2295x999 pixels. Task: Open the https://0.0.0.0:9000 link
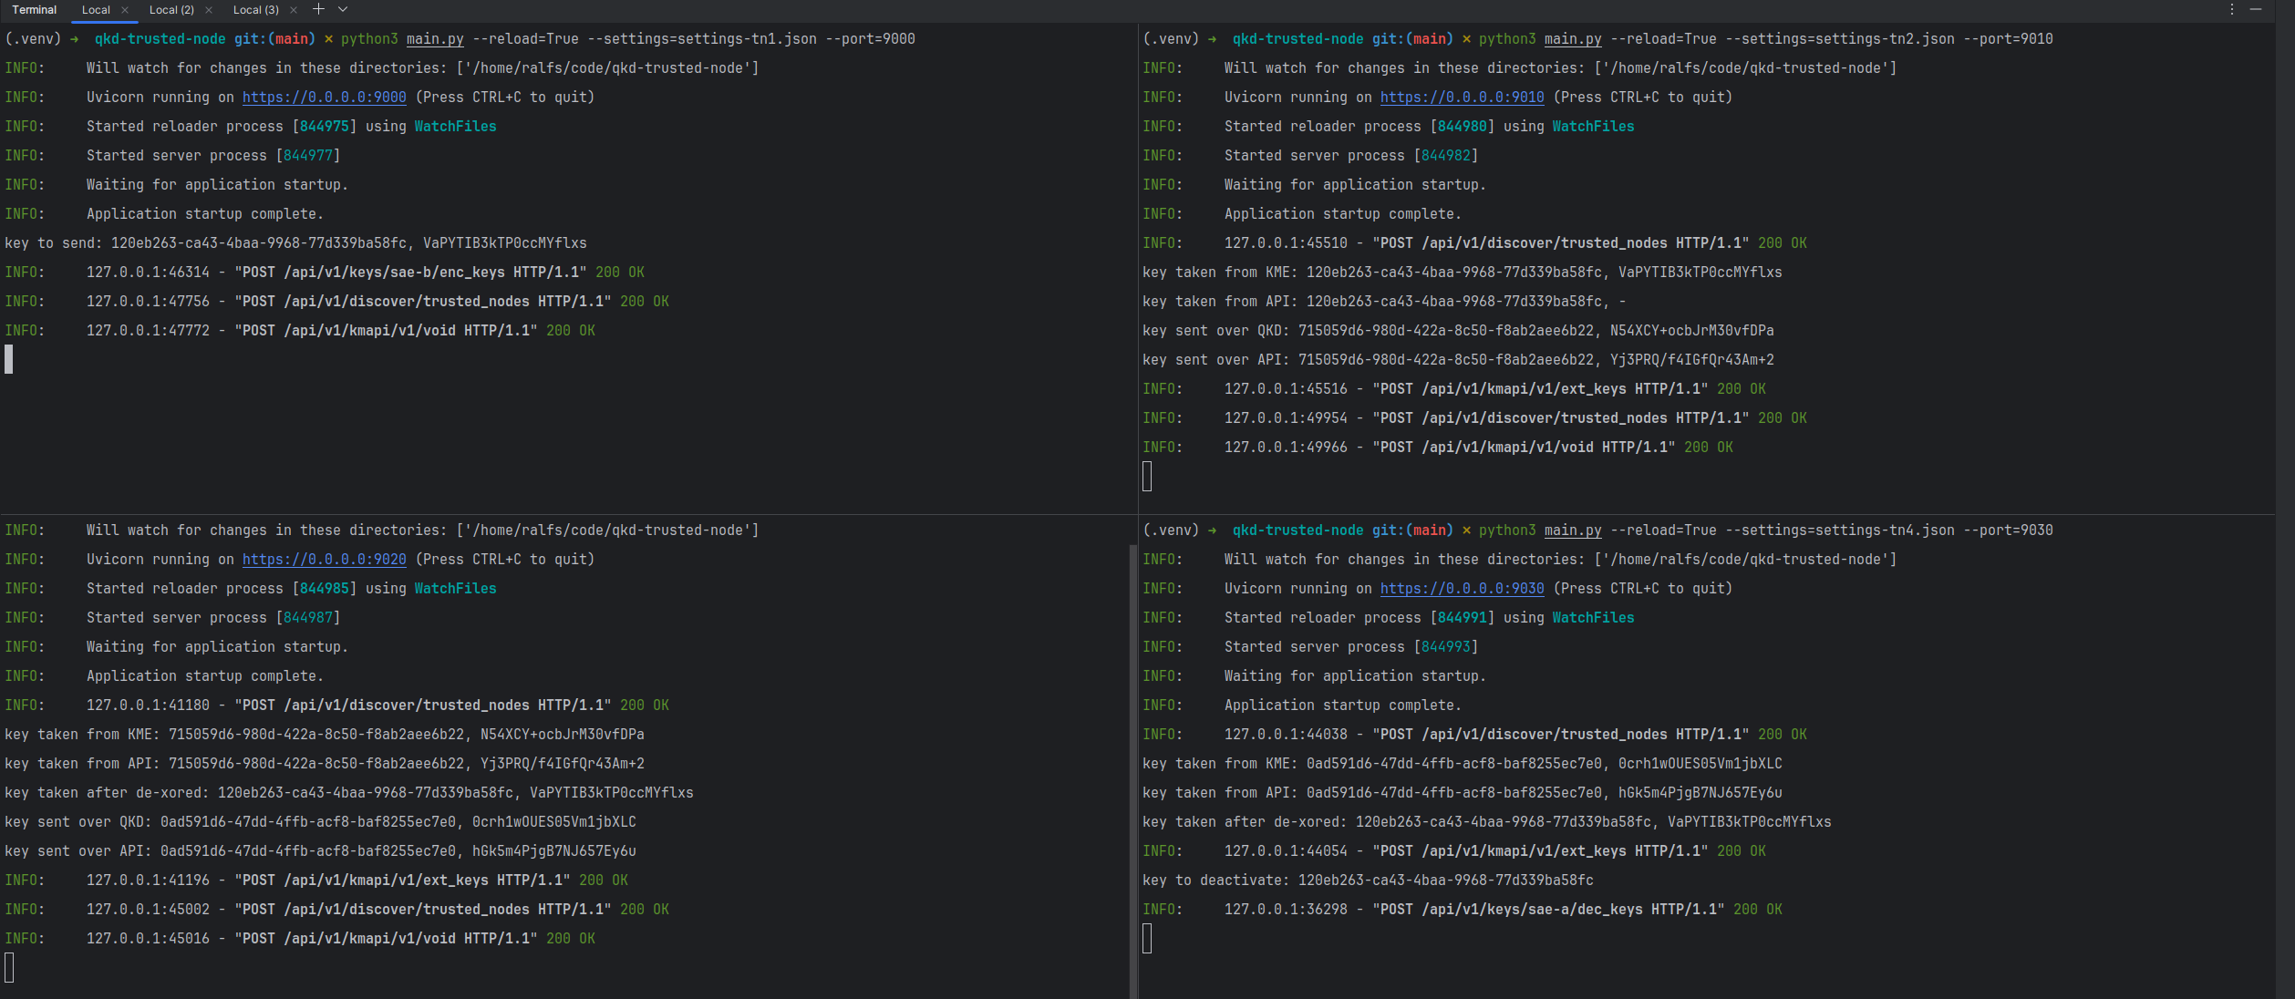point(325,98)
